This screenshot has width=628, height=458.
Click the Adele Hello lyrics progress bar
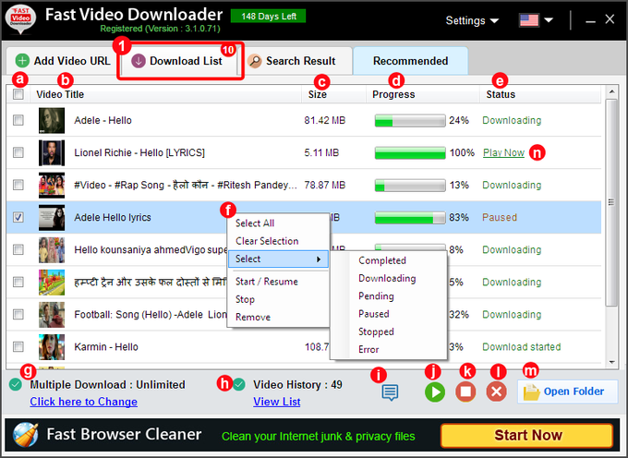click(x=409, y=218)
